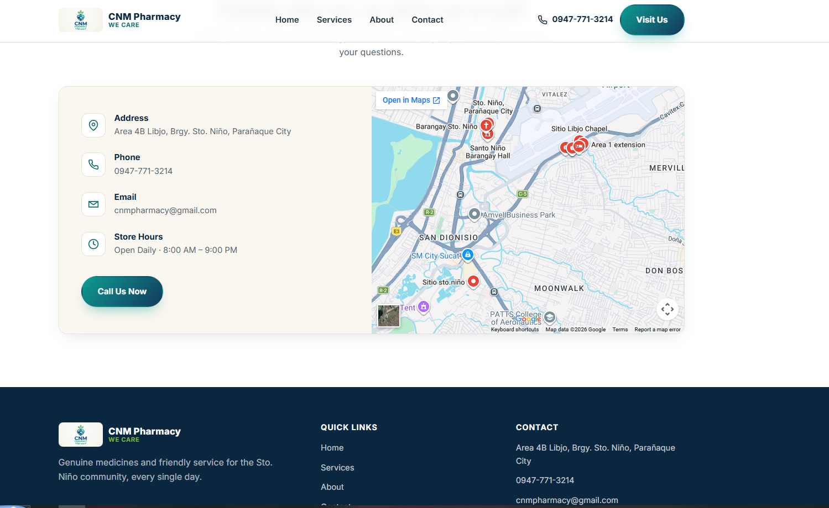The width and height of the screenshot is (829, 508).
Task: Click the Santo Niño Barangay Hall map label
Action: pyautogui.click(x=488, y=152)
